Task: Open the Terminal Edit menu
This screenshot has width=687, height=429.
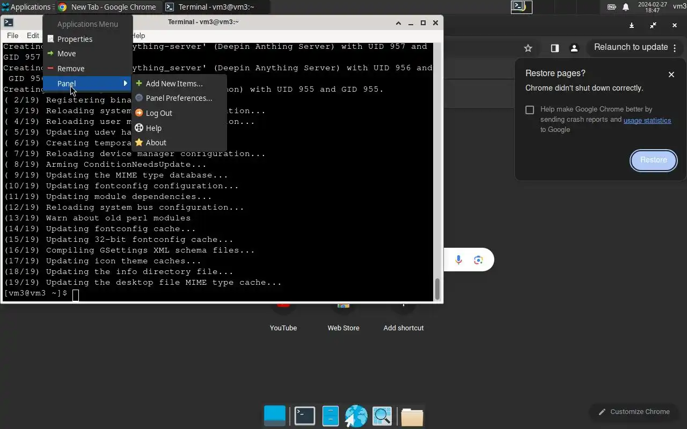Action: pos(33,35)
